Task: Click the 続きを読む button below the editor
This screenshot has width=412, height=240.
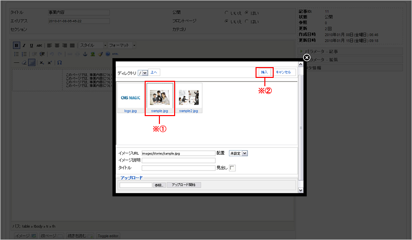Action: [80, 236]
